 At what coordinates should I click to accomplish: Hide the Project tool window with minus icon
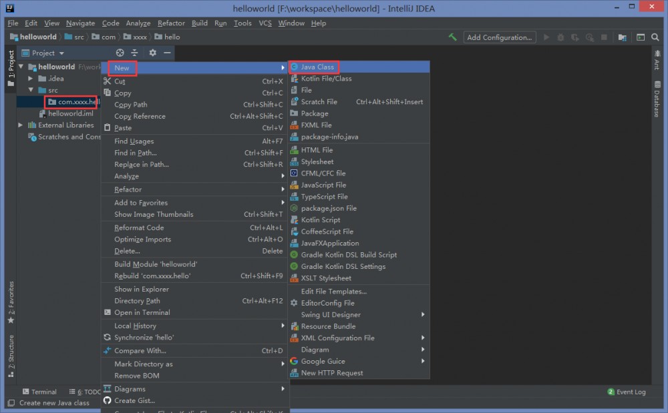166,53
